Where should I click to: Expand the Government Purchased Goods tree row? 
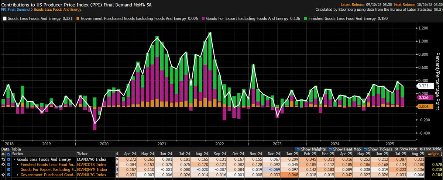pos(18,175)
